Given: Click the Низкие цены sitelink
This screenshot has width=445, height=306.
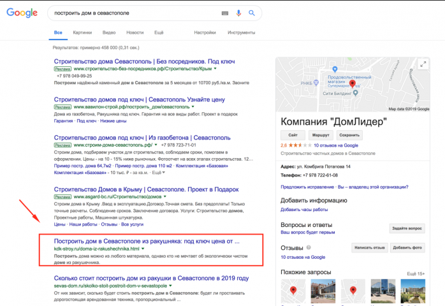Looking at the screenshot, I should pyautogui.click(x=113, y=121).
